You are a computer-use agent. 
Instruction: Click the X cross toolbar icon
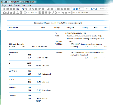click(x=56, y=13)
